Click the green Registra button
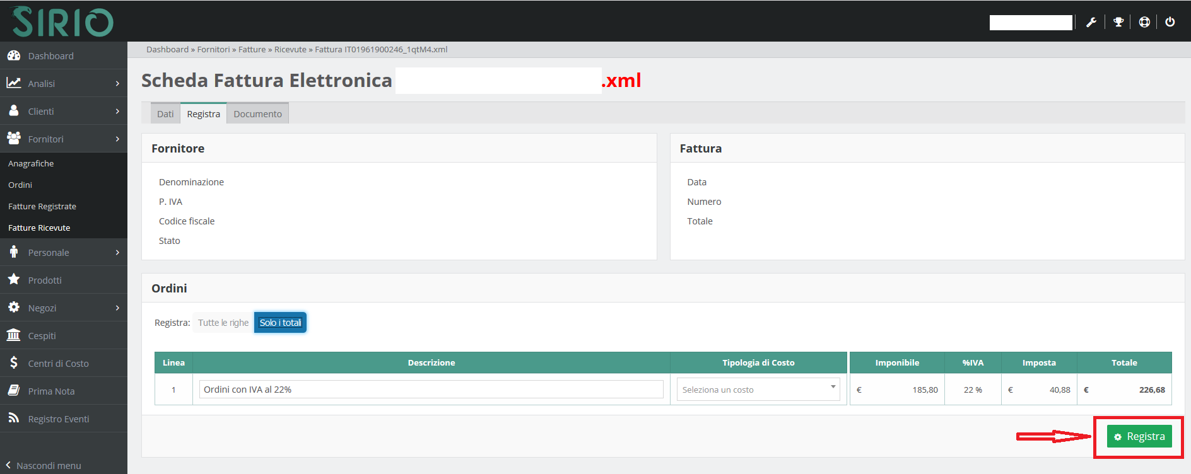The height and width of the screenshot is (474, 1191). (x=1139, y=437)
